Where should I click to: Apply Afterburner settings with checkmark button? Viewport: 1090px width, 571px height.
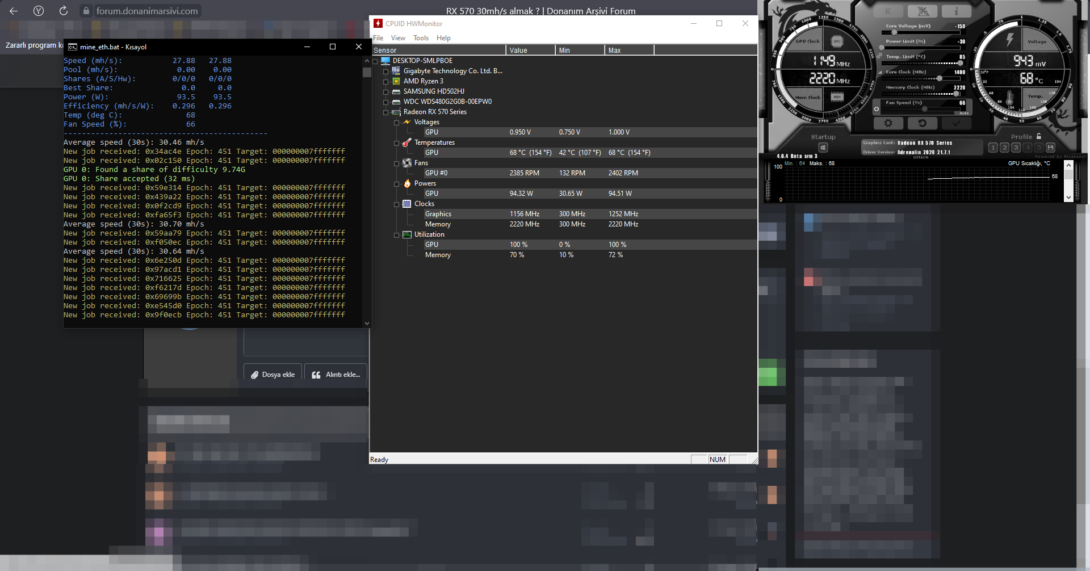(x=956, y=123)
